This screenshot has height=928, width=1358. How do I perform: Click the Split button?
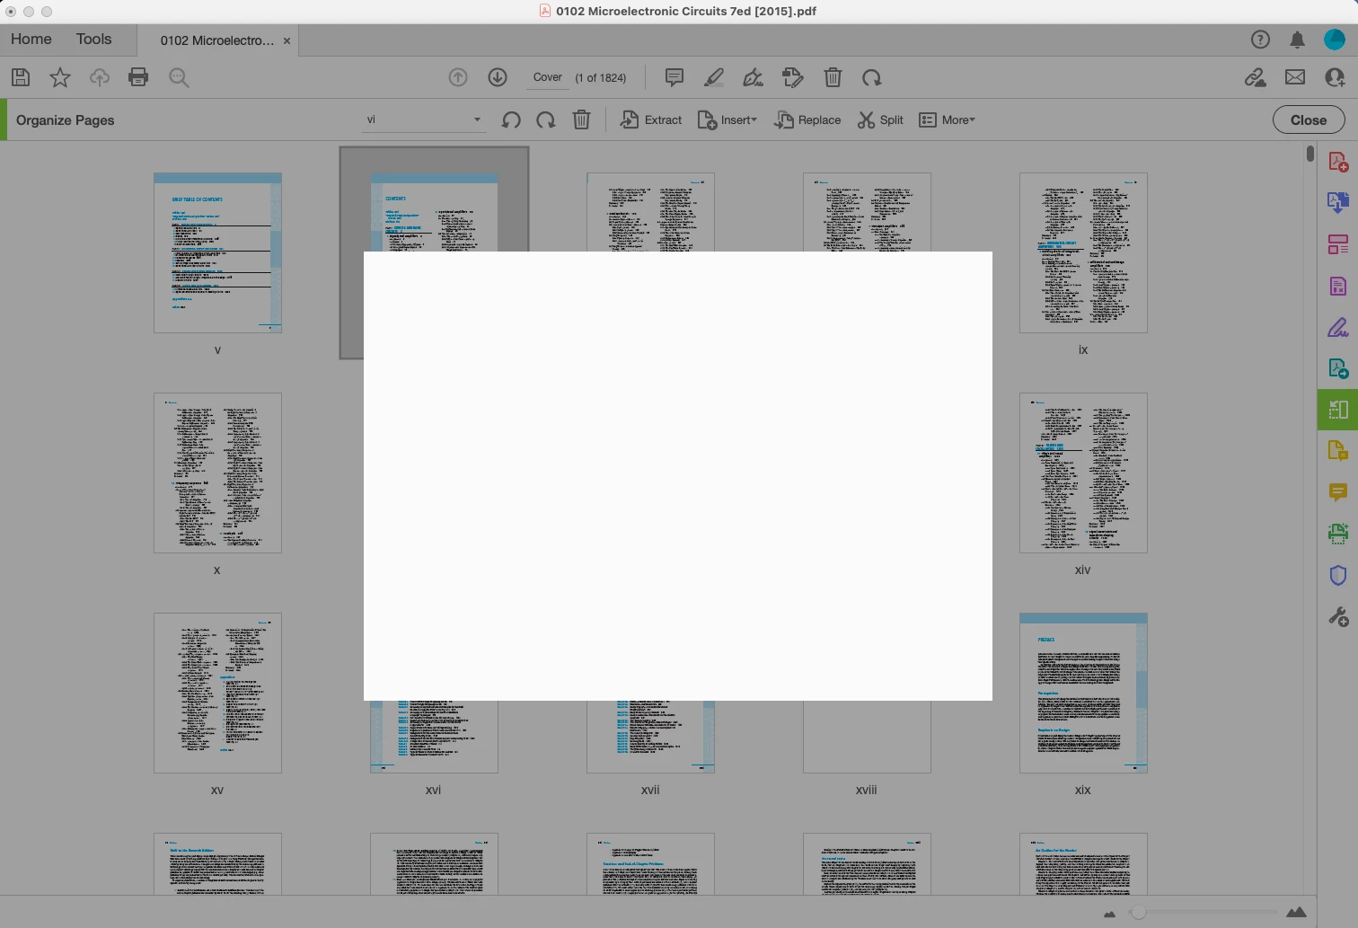point(880,119)
